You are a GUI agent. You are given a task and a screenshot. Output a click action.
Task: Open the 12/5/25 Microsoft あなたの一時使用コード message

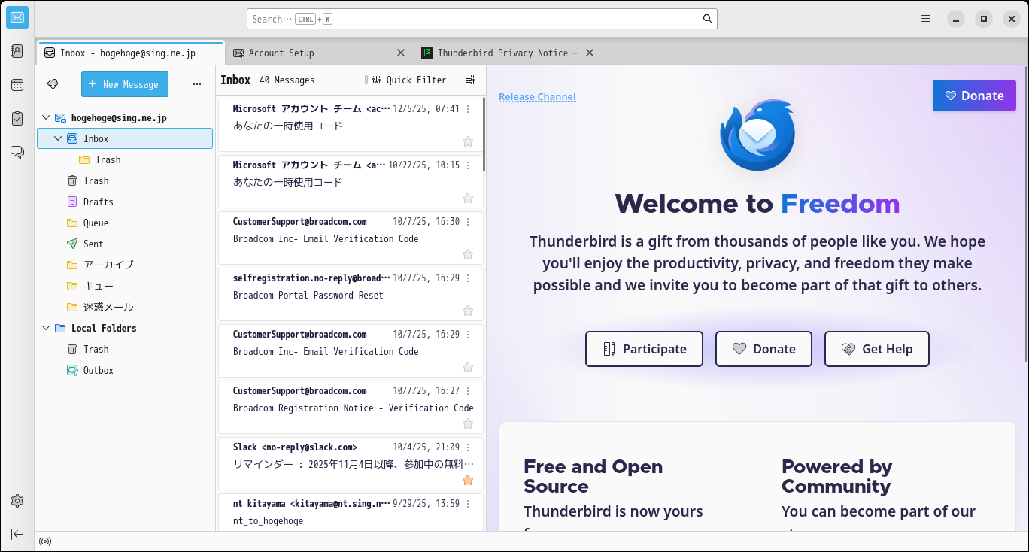click(x=351, y=126)
